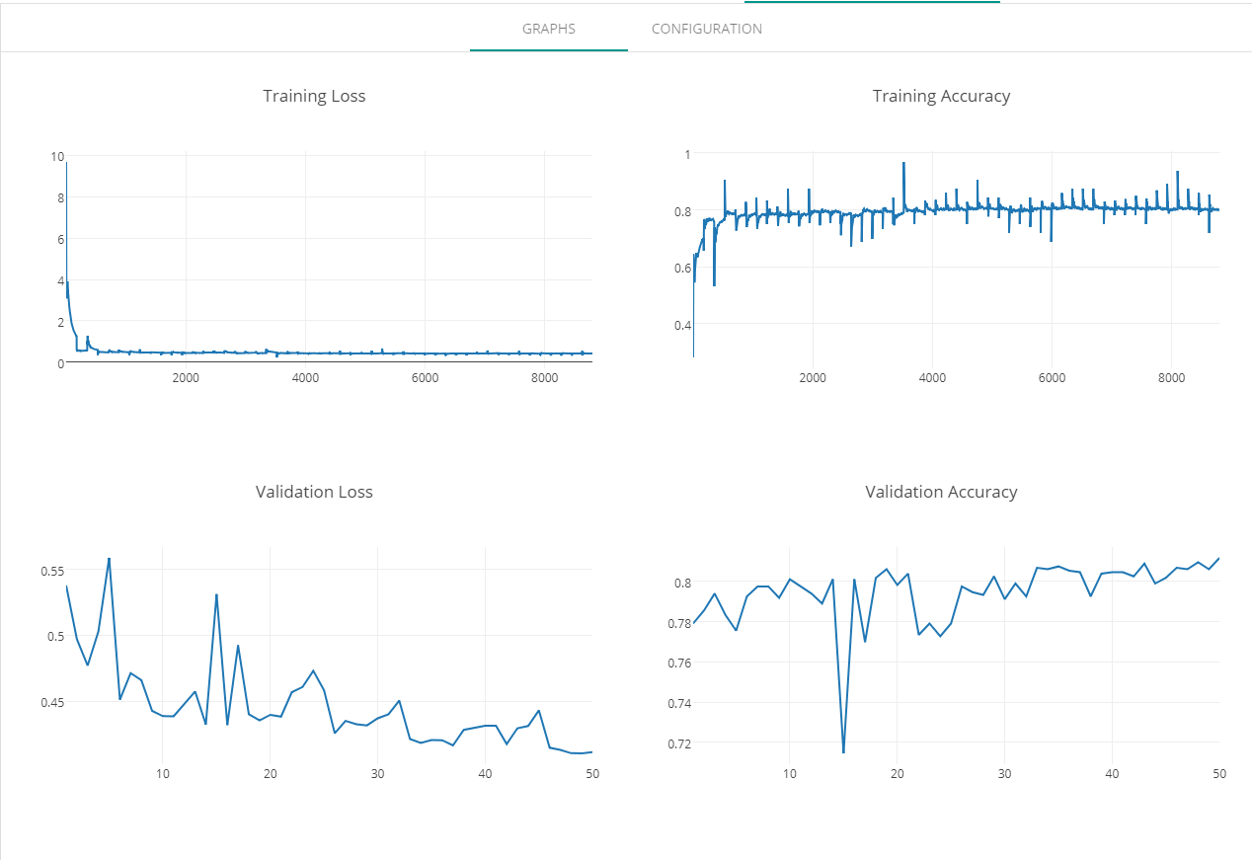
Task: Open the CONFIGURATION tab
Action: pyautogui.click(x=706, y=29)
